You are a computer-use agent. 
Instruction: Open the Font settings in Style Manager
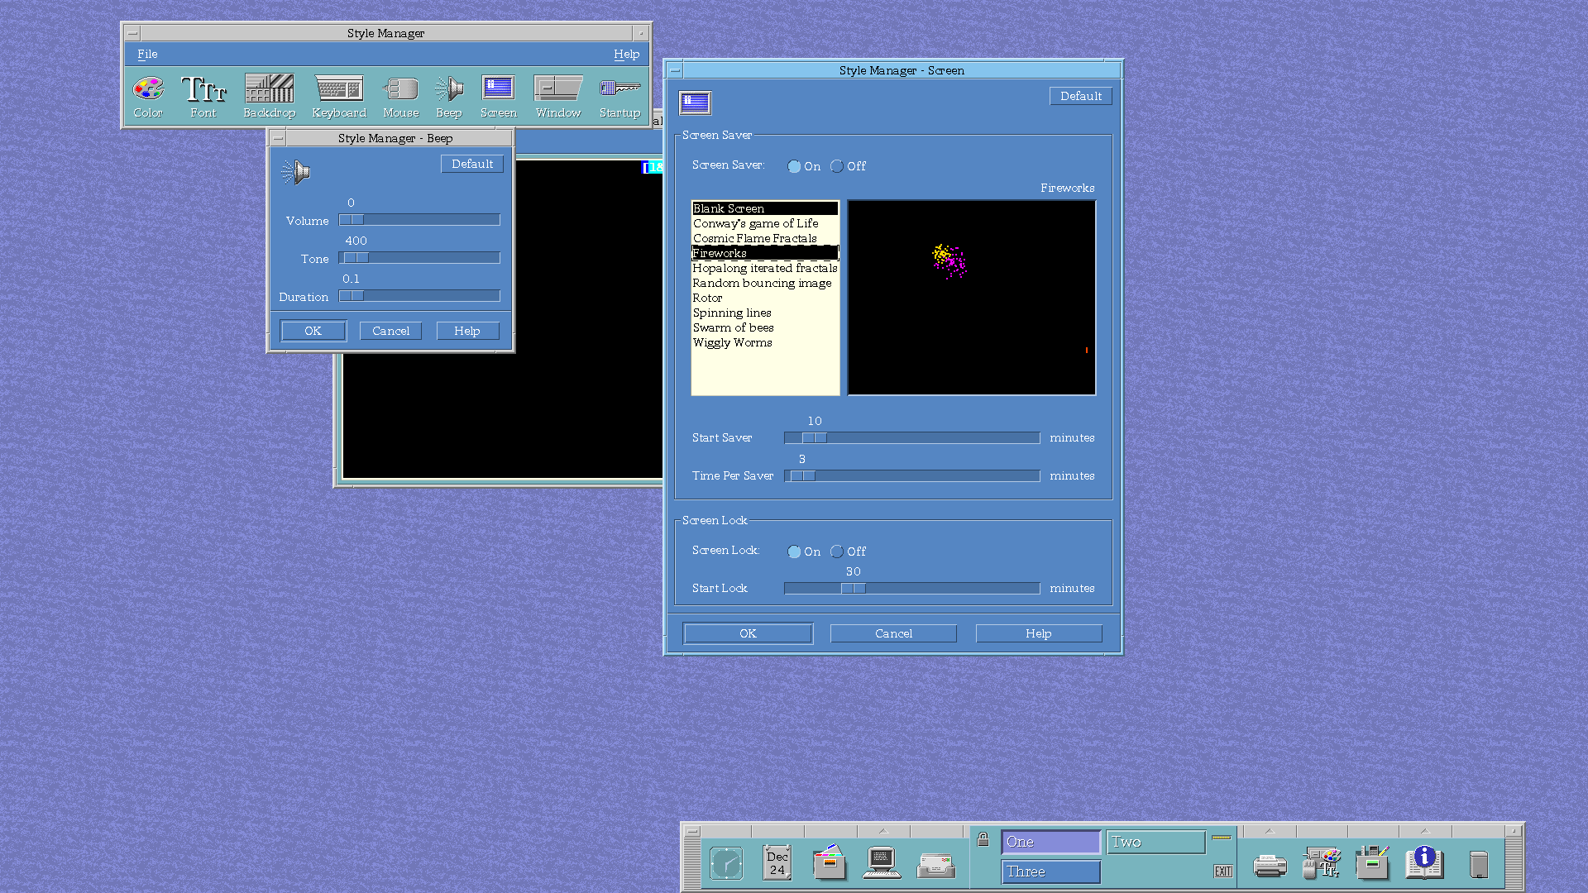click(203, 97)
